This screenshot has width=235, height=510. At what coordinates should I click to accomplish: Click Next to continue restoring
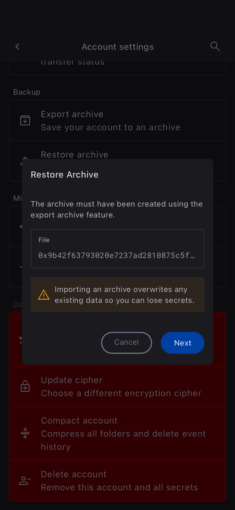click(183, 343)
